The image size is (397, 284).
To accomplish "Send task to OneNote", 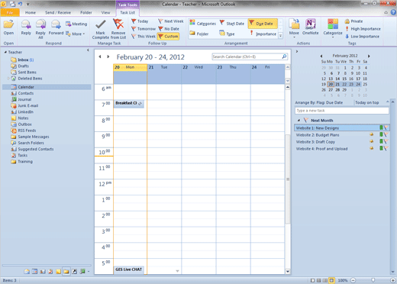I will 310,27.
